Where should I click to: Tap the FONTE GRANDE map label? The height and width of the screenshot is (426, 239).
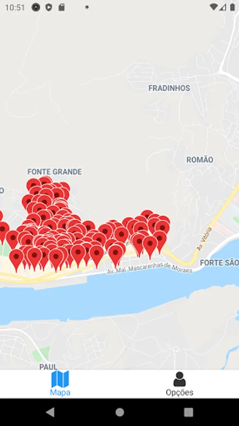[x=54, y=172]
